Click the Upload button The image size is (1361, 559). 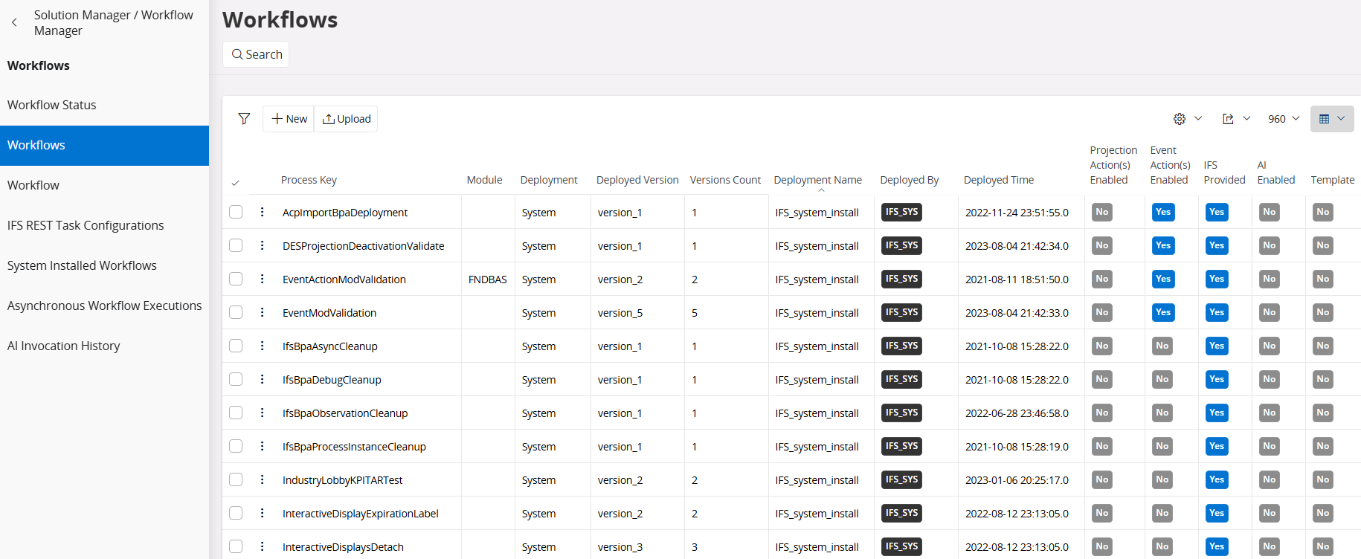pyautogui.click(x=346, y=119)
